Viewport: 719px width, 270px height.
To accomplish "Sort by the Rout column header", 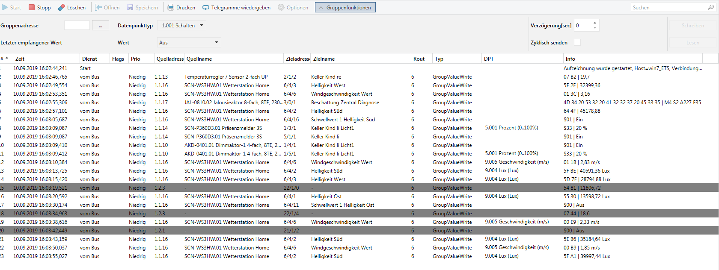I will [x=421, y=59].
